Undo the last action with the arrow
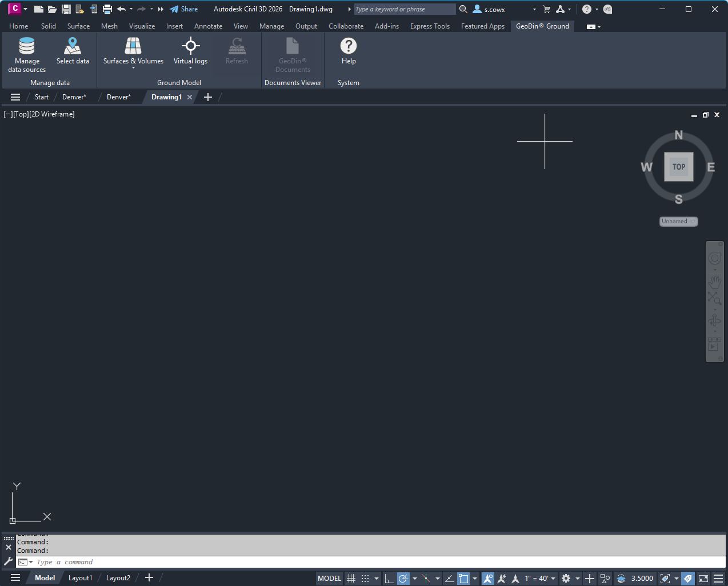 point(121,9)
